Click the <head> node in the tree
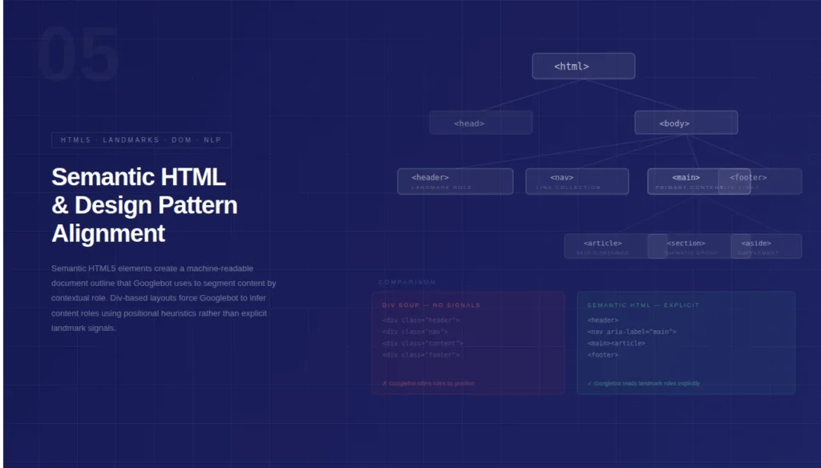 point(480,122)
